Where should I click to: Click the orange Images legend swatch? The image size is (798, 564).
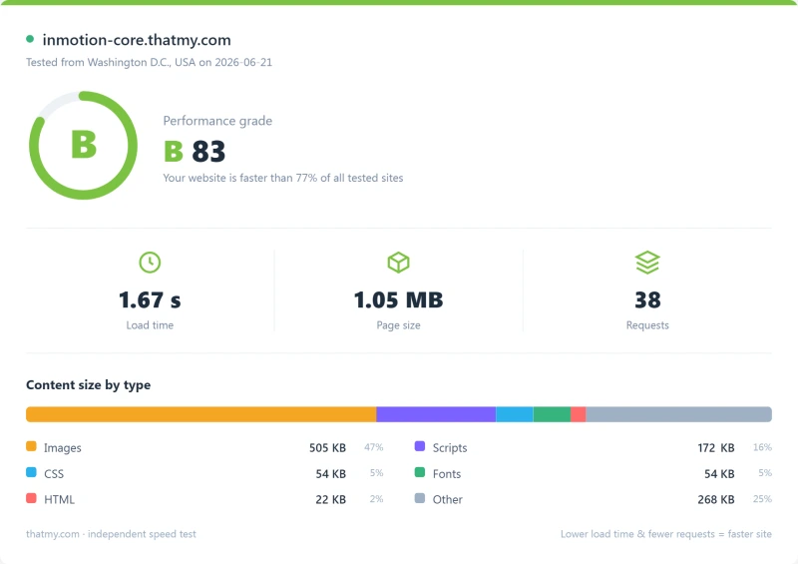pos(31,446)
